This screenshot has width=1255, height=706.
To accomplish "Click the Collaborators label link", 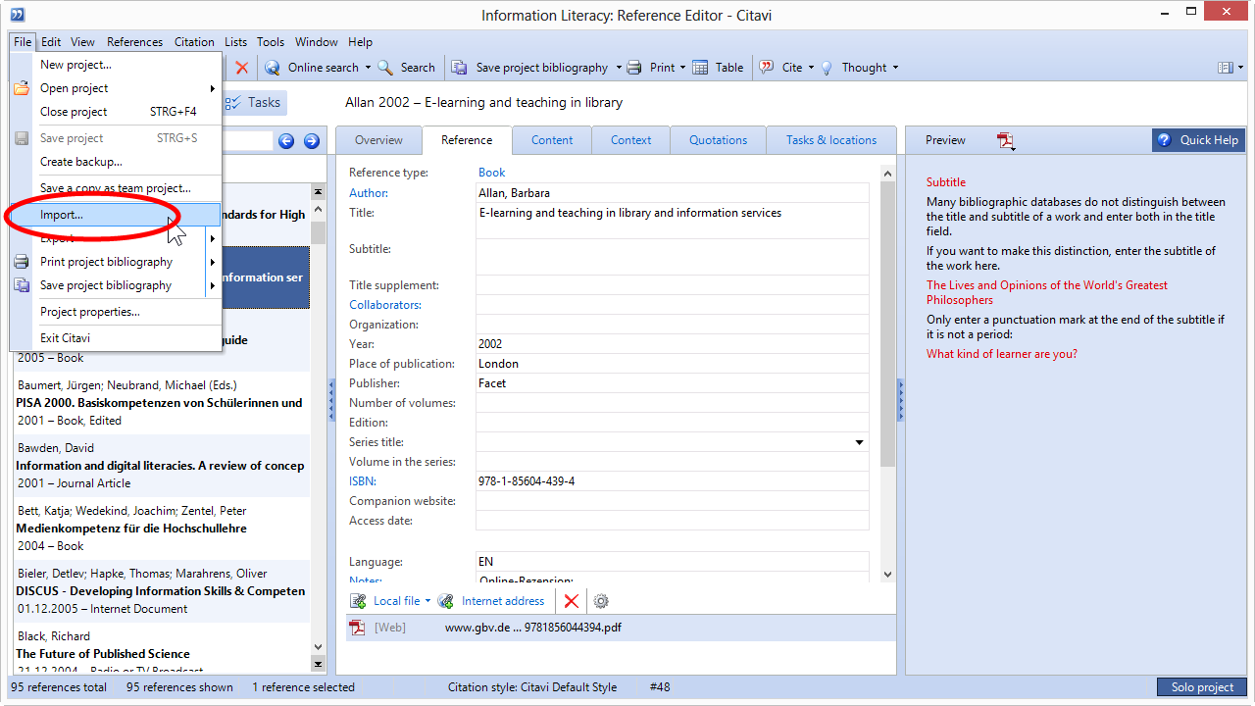I will pos(385,305).
